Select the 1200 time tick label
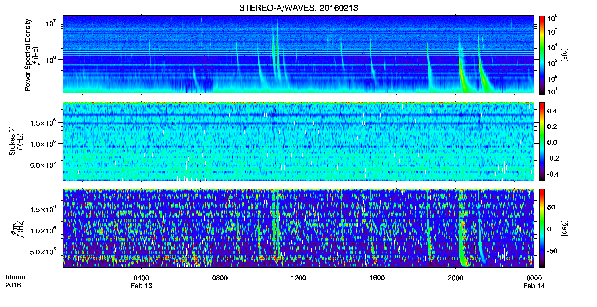 (298, 278)
